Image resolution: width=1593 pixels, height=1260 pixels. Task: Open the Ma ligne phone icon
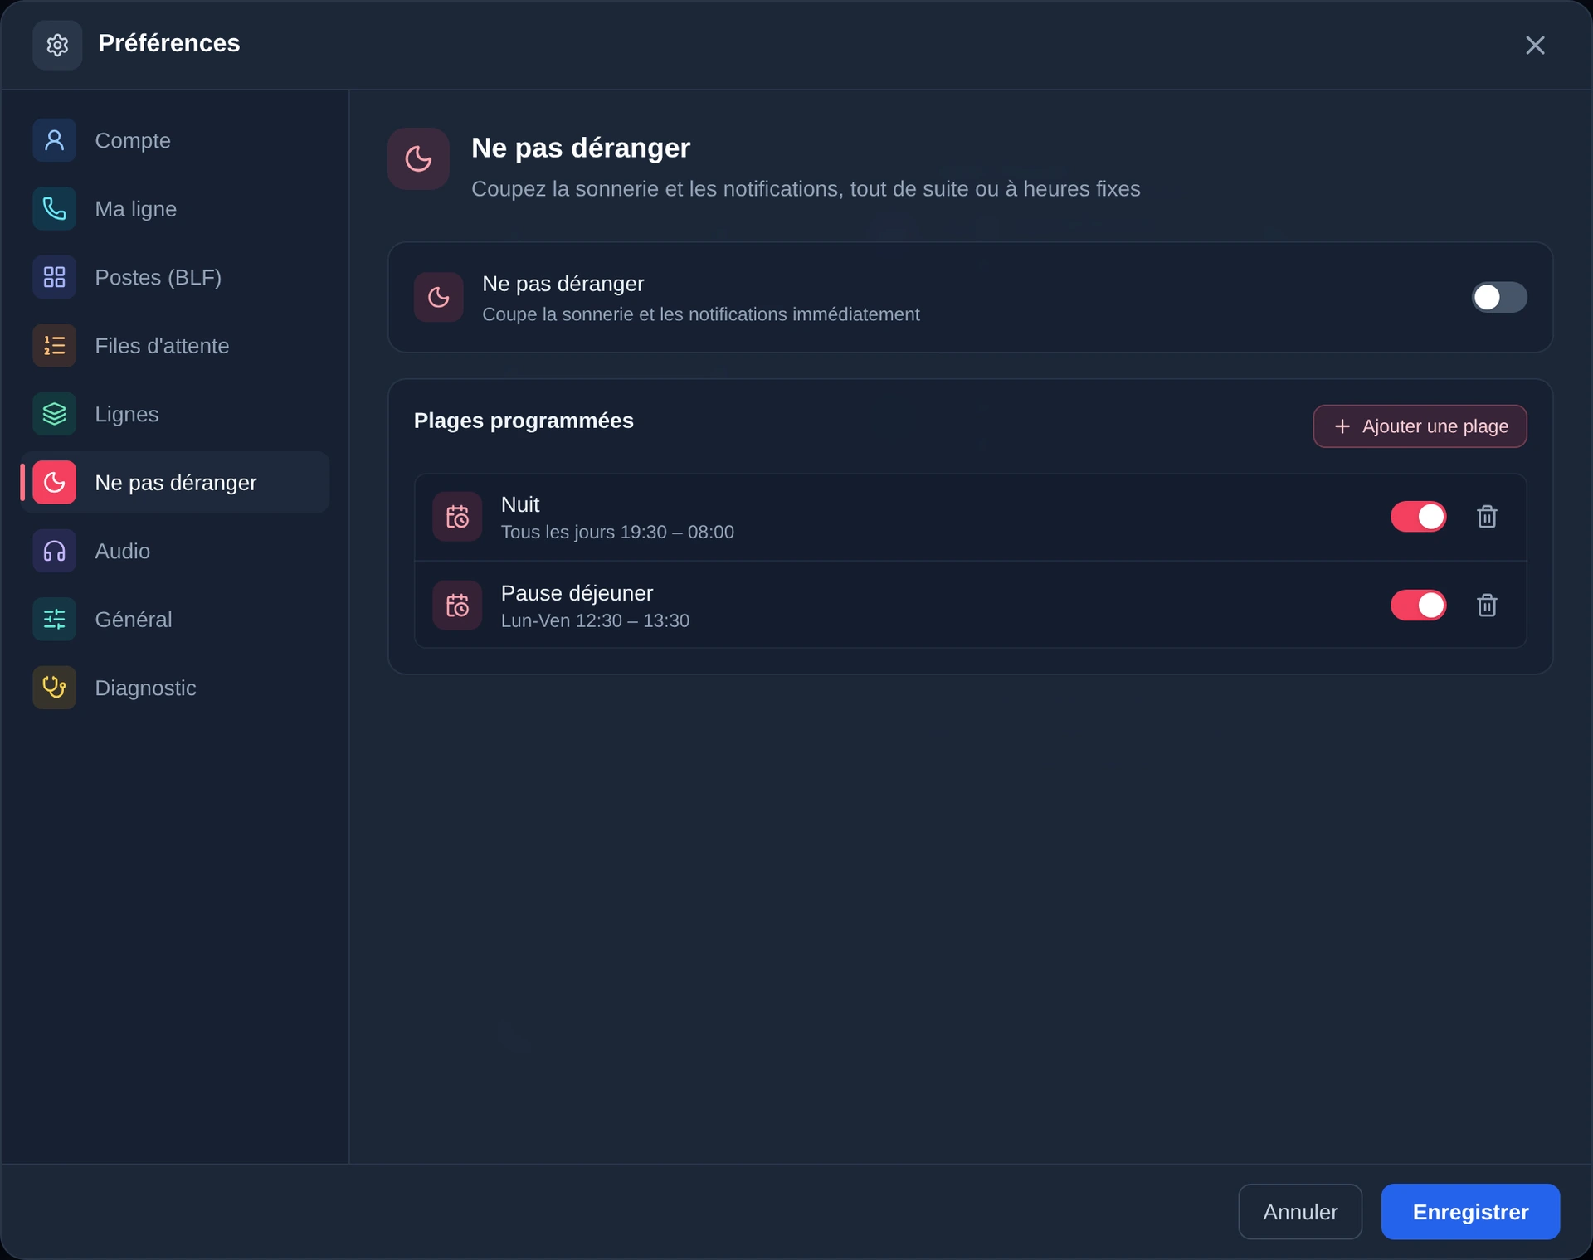click(54, 208)
